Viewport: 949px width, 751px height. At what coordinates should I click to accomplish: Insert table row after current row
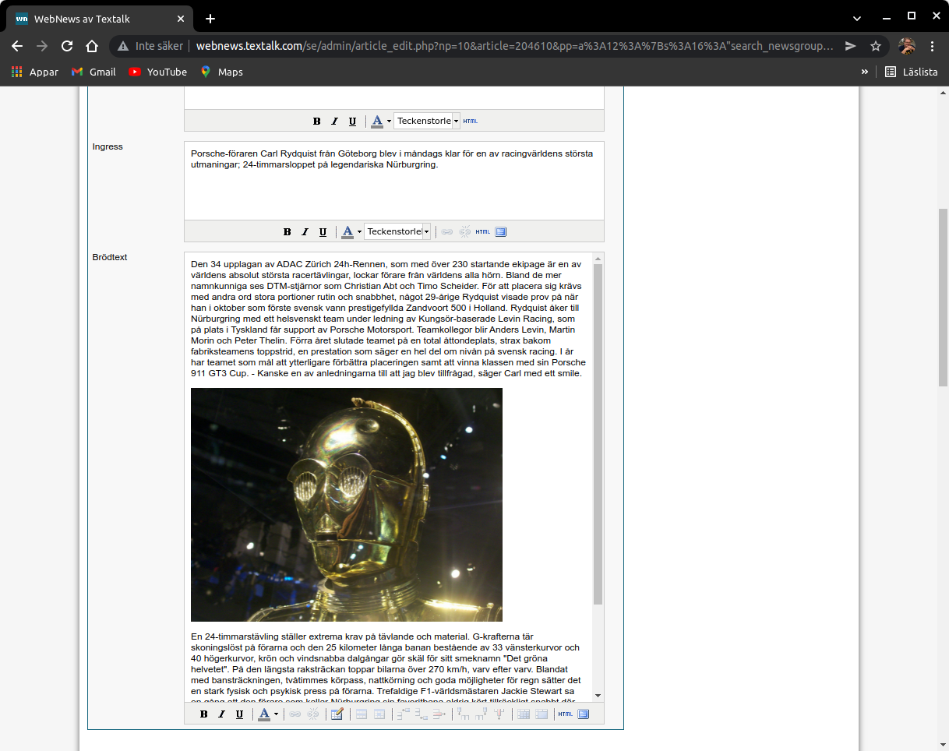pyautogui.click(x=422, y=714)
